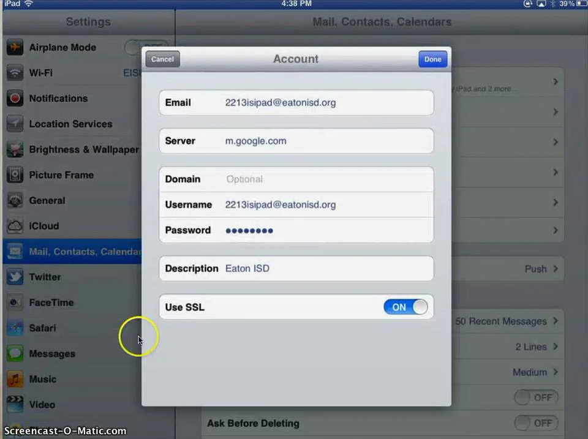Tap the optional Domain field
Screen dimensions: 588x439
(x=296, y=179)
